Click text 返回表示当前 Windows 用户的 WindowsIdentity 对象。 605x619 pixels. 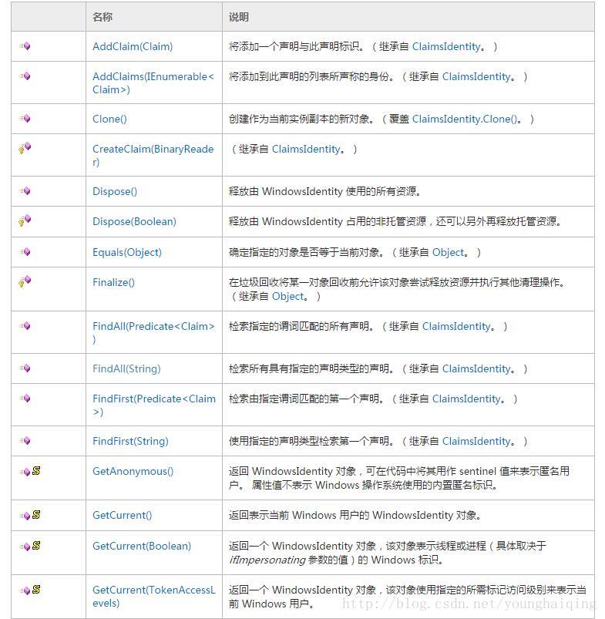pos(355,515)
